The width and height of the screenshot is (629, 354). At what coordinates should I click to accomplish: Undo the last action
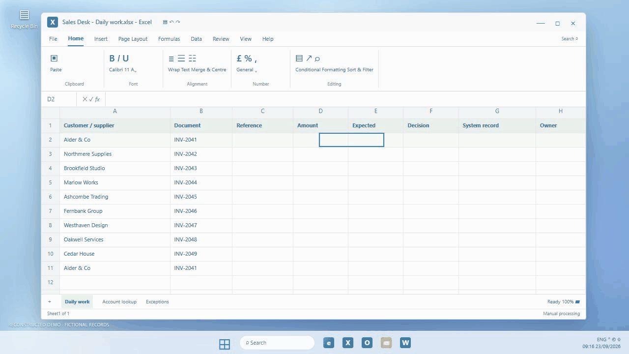(x=172, y=22)
